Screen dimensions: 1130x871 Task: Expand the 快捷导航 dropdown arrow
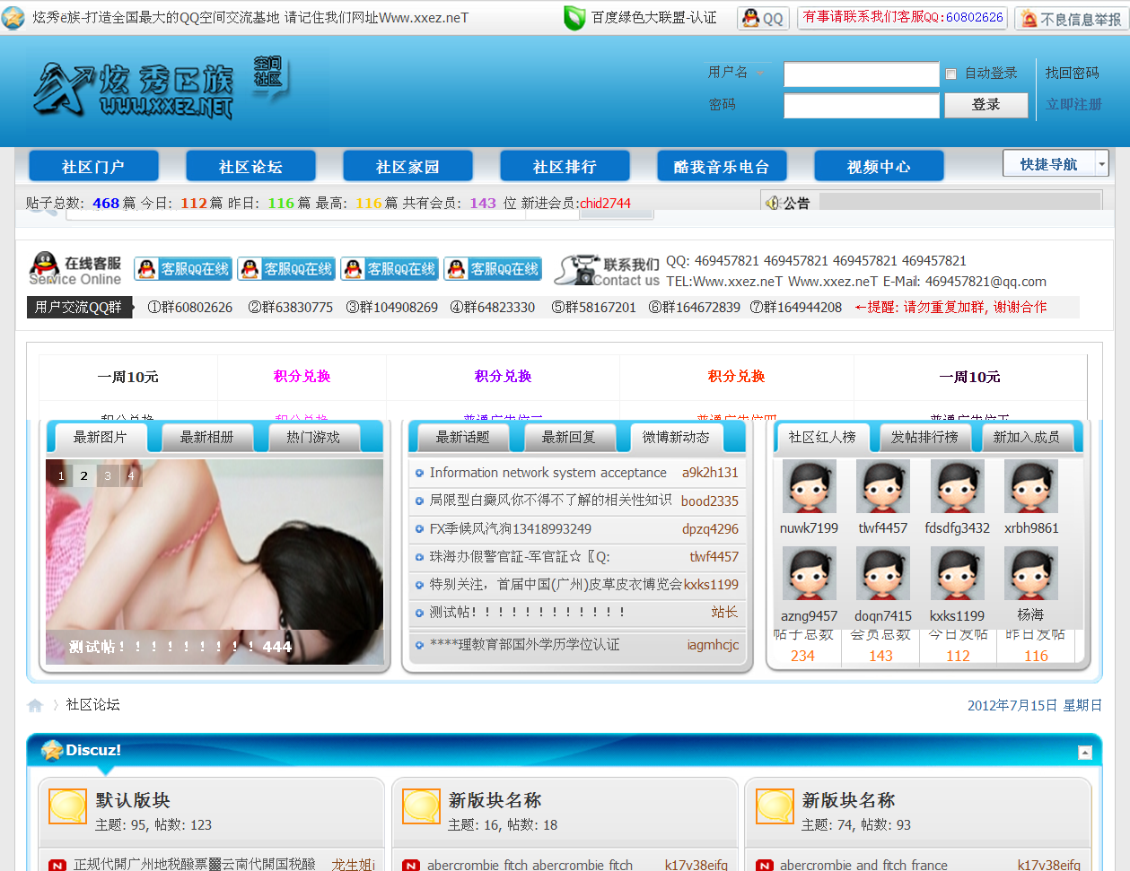point(1102,163)
